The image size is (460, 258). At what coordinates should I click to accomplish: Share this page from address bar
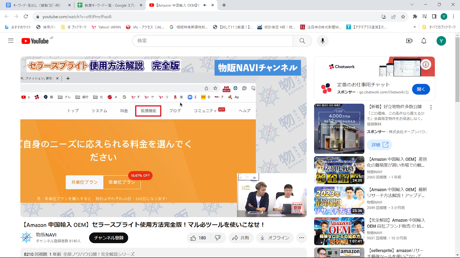tap(394, 17)
